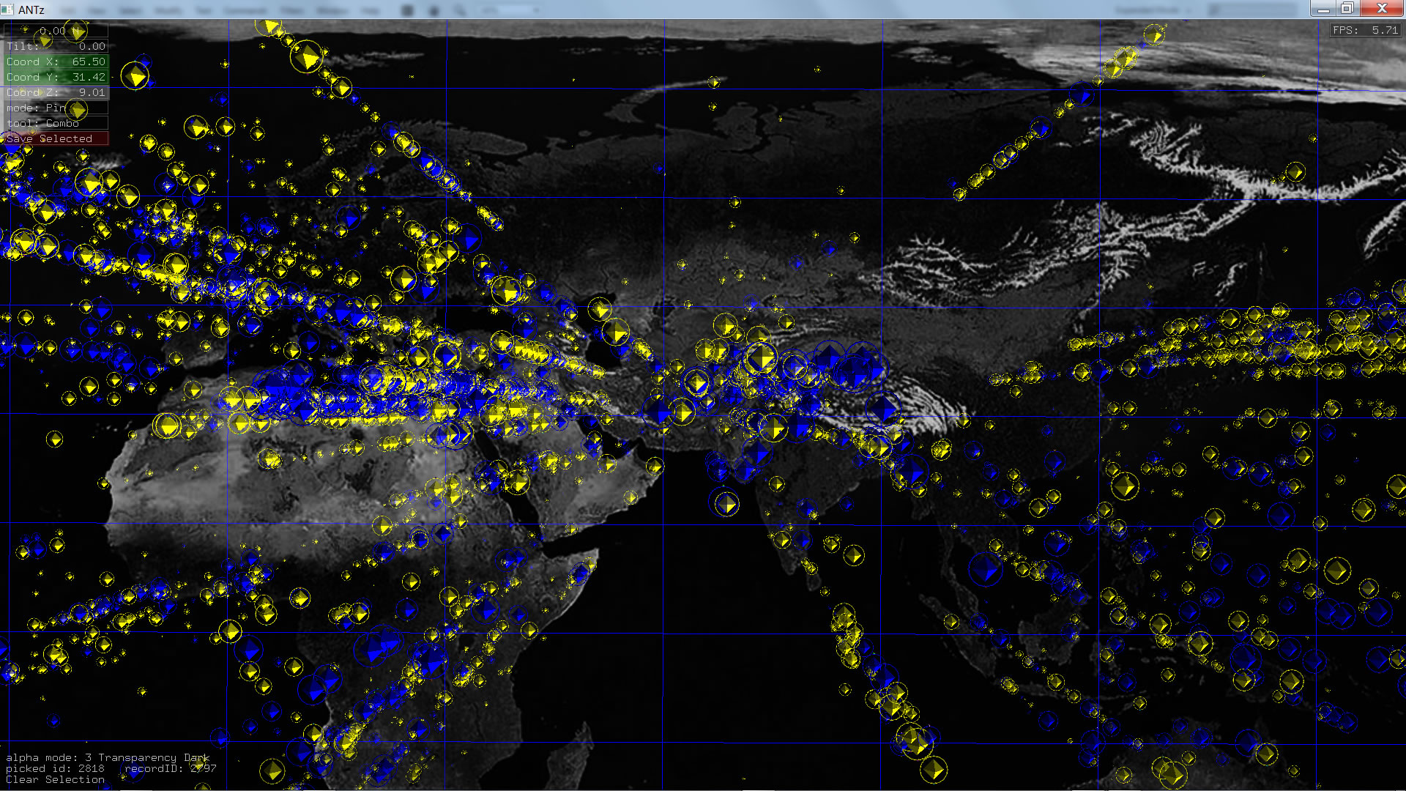Click the Save Selected button
Viewport: 1406px width, 791px height.
(56, 138)
